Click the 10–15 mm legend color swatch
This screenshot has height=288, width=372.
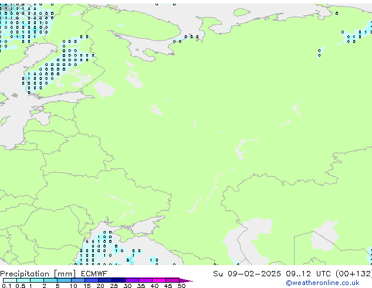78,280
